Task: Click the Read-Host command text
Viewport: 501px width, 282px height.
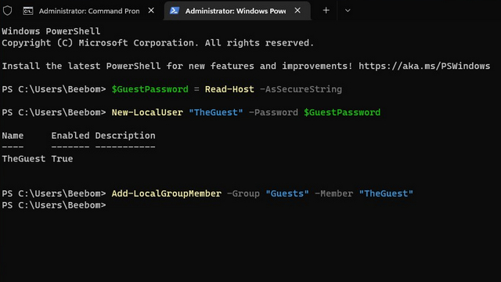Action: pos(229,89)
